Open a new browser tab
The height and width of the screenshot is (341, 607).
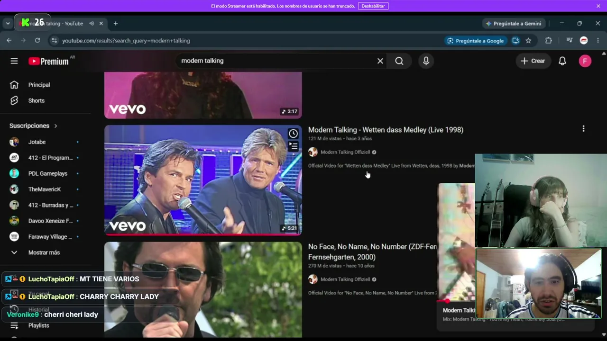pos(115,23)
